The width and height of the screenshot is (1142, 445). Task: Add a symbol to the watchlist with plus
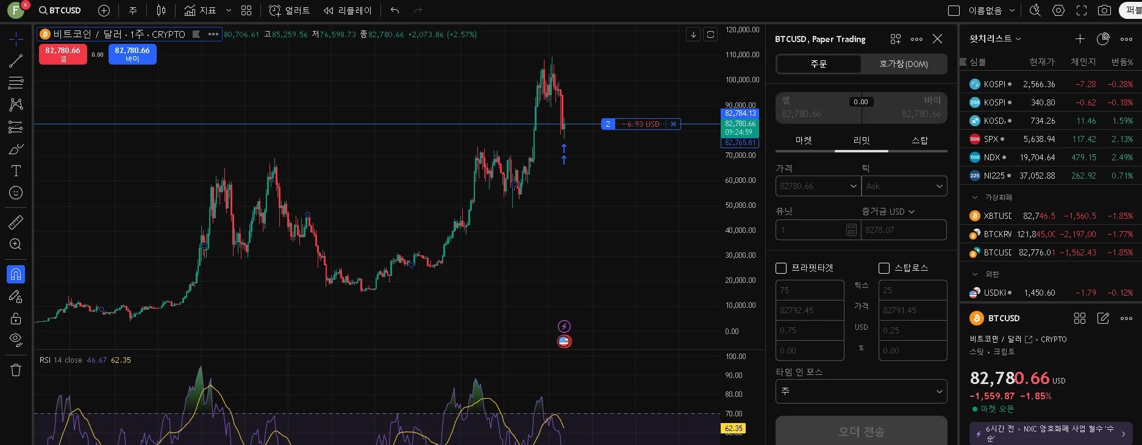1080,39
